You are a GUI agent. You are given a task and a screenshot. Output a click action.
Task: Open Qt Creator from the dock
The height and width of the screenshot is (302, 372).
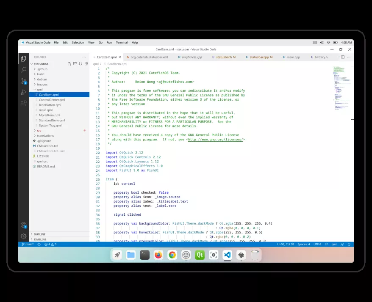point(200,255)
